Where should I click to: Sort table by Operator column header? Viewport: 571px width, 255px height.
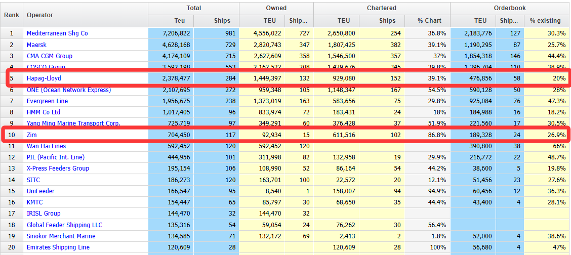pyautogui.click(x=39, y=15)
